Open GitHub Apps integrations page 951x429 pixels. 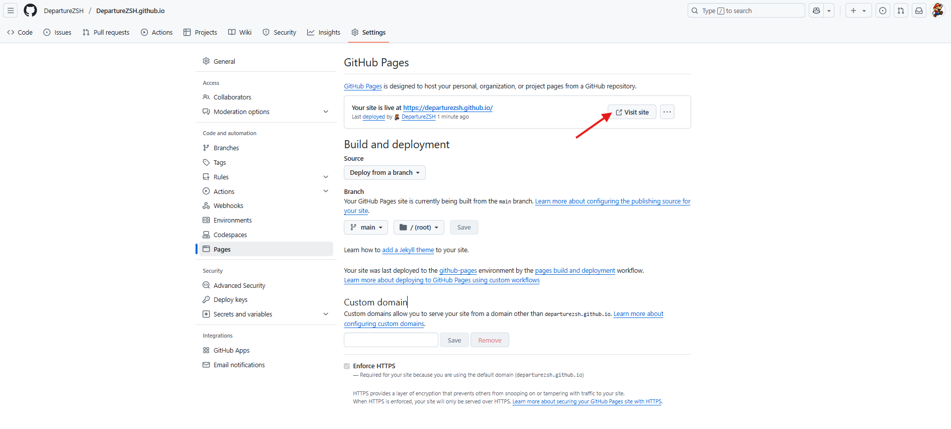pos(266,350)
